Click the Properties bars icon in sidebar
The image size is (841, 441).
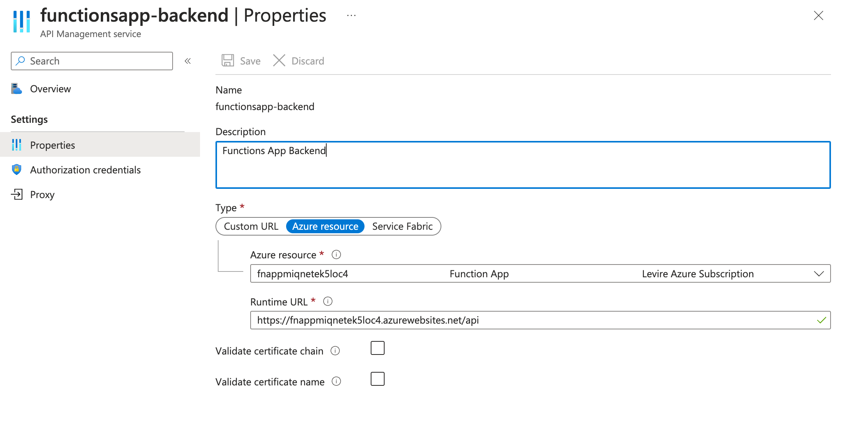pyautogui.click(x=17, y=145)
